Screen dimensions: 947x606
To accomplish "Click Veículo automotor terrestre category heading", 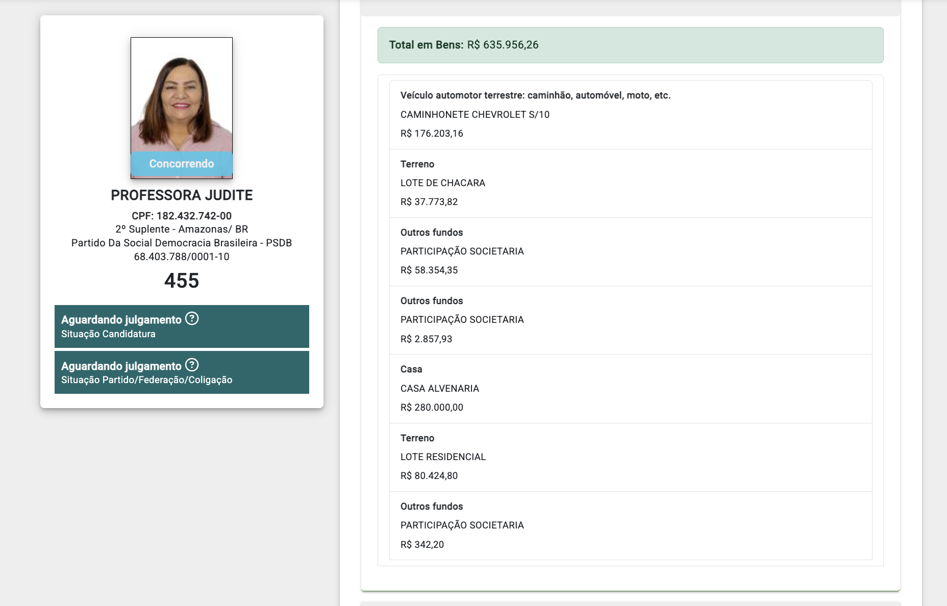I will [x=535, y=95].
